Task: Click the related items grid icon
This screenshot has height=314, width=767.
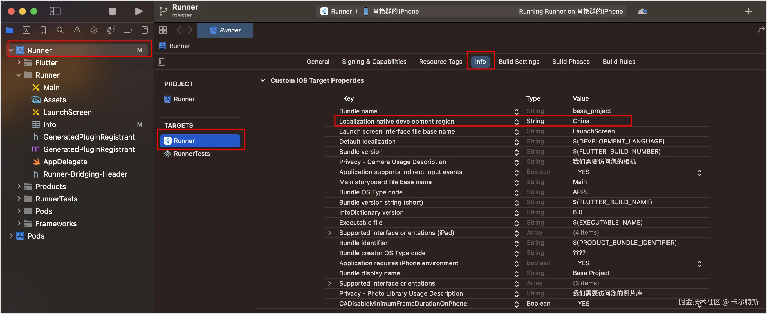Action: pos(163,30)
